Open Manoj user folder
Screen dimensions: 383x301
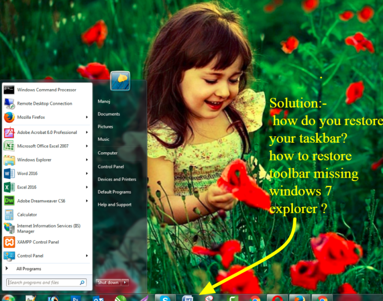coord(104,101)
